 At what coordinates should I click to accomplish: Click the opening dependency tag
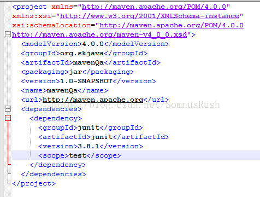[x=56, y=118]
